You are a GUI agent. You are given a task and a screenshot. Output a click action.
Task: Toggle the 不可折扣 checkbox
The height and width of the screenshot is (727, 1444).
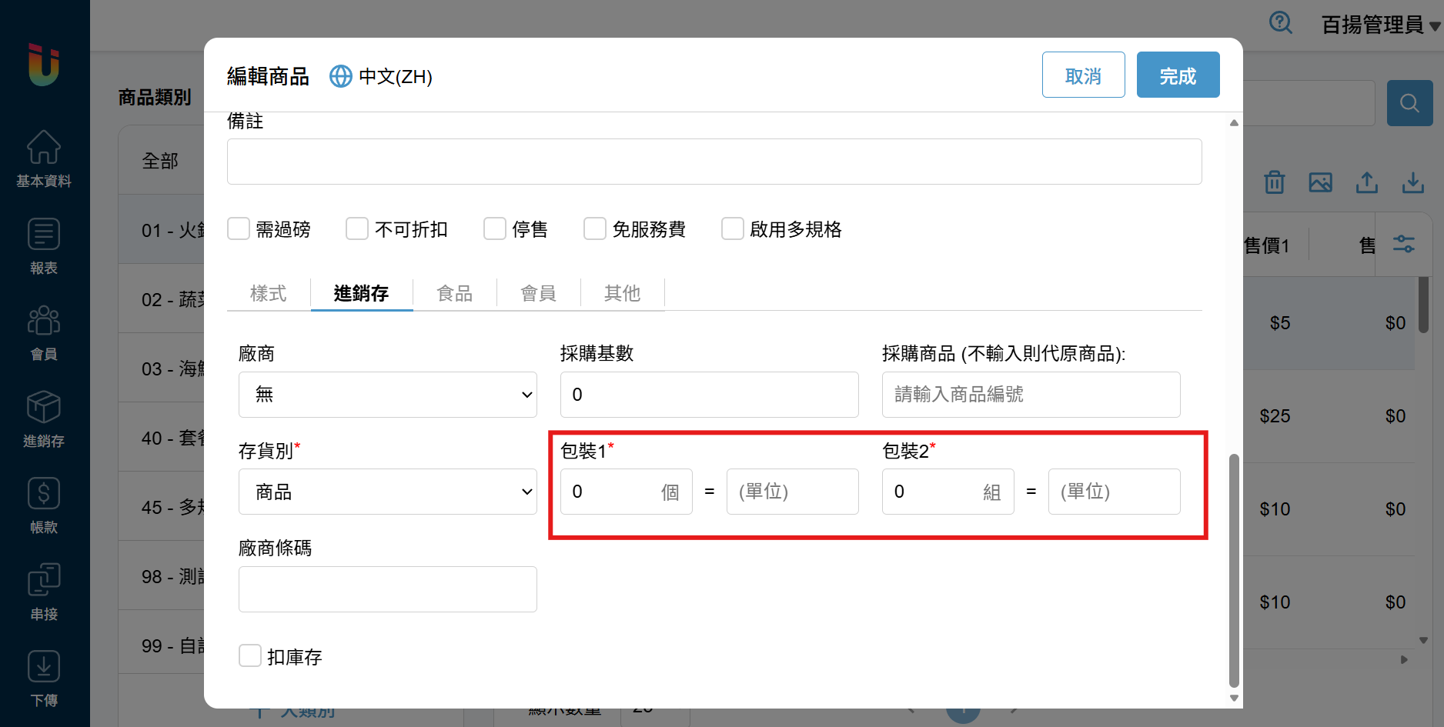coord(357,228)
